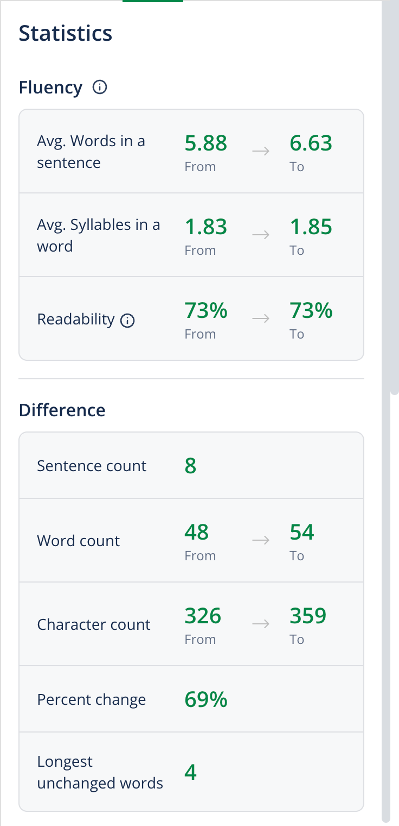Click the arrow in the Readability row
The image size is (399, 826).
[x=261, y=319]
